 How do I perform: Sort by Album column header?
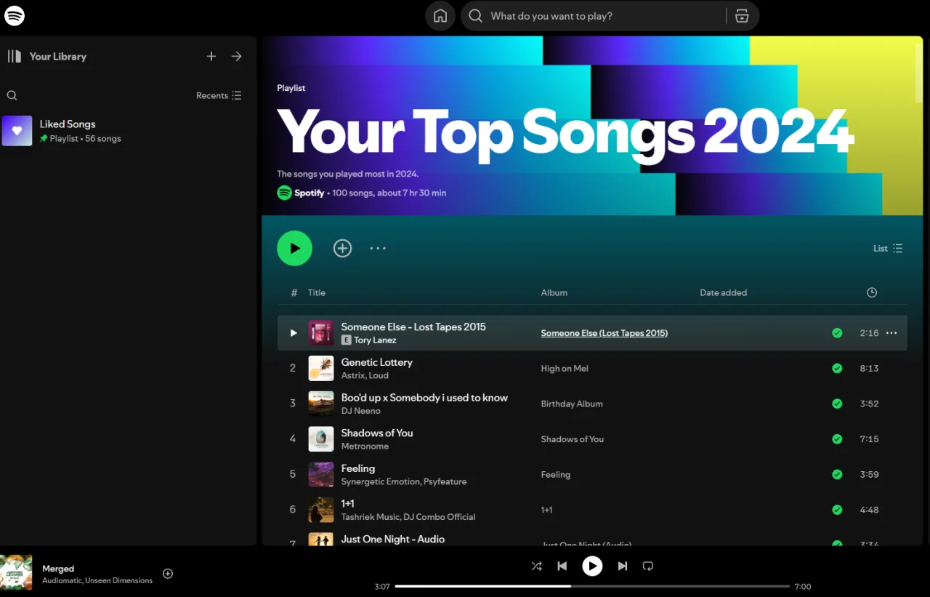pos(554,292)
